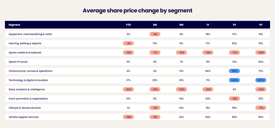Click the YTD column header
The width and height of the screenshot is (275, 128).
[x=128, y=25]
